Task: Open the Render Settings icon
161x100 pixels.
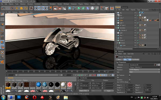Action: point(64,8)
